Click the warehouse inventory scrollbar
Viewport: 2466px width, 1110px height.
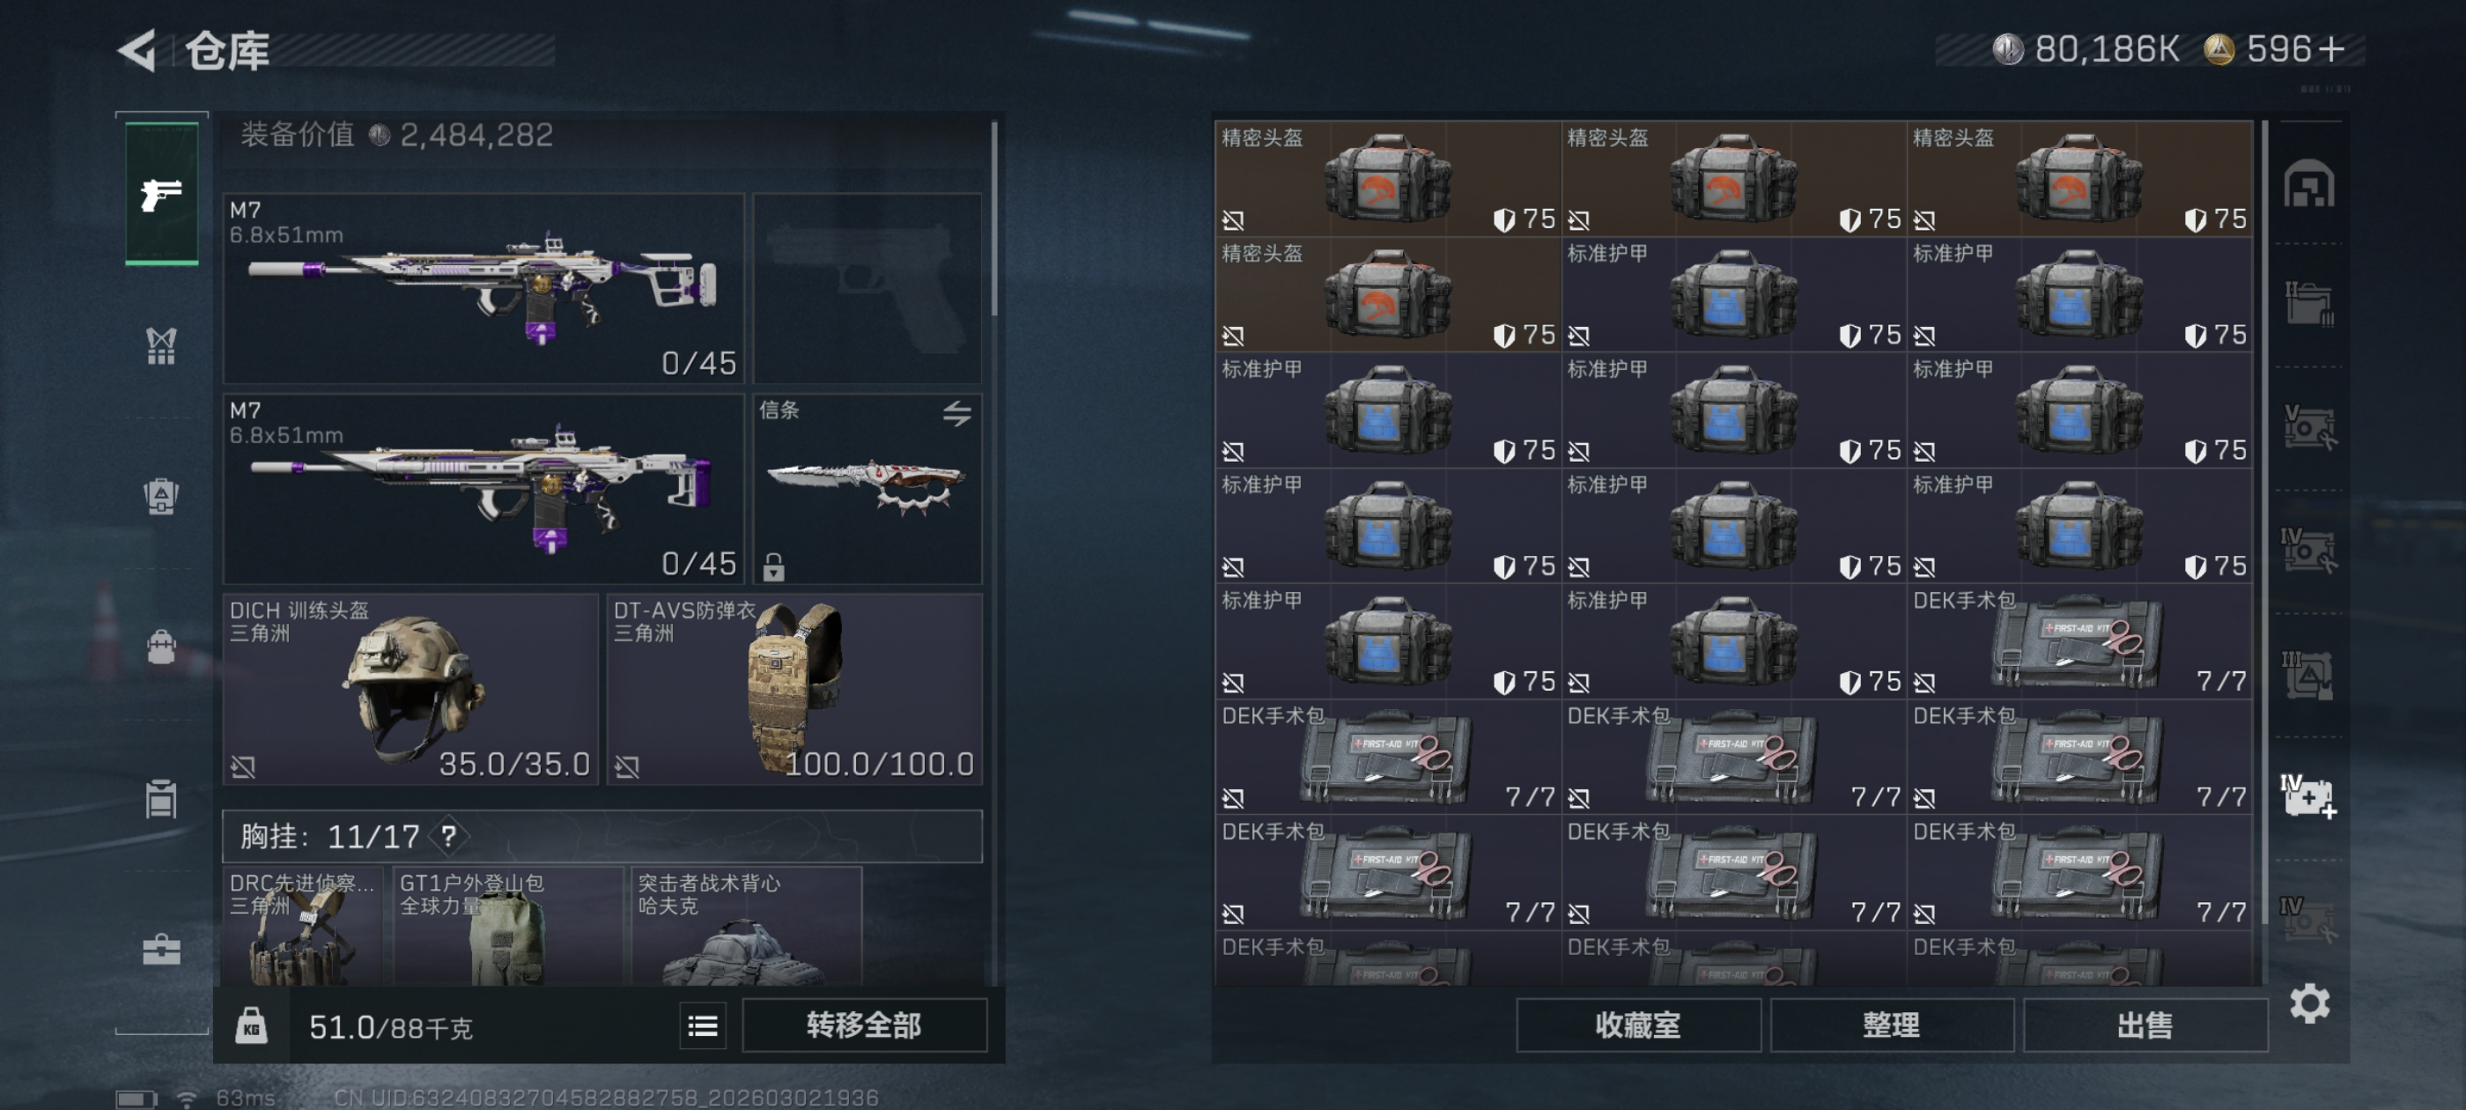click(2265, 522)
